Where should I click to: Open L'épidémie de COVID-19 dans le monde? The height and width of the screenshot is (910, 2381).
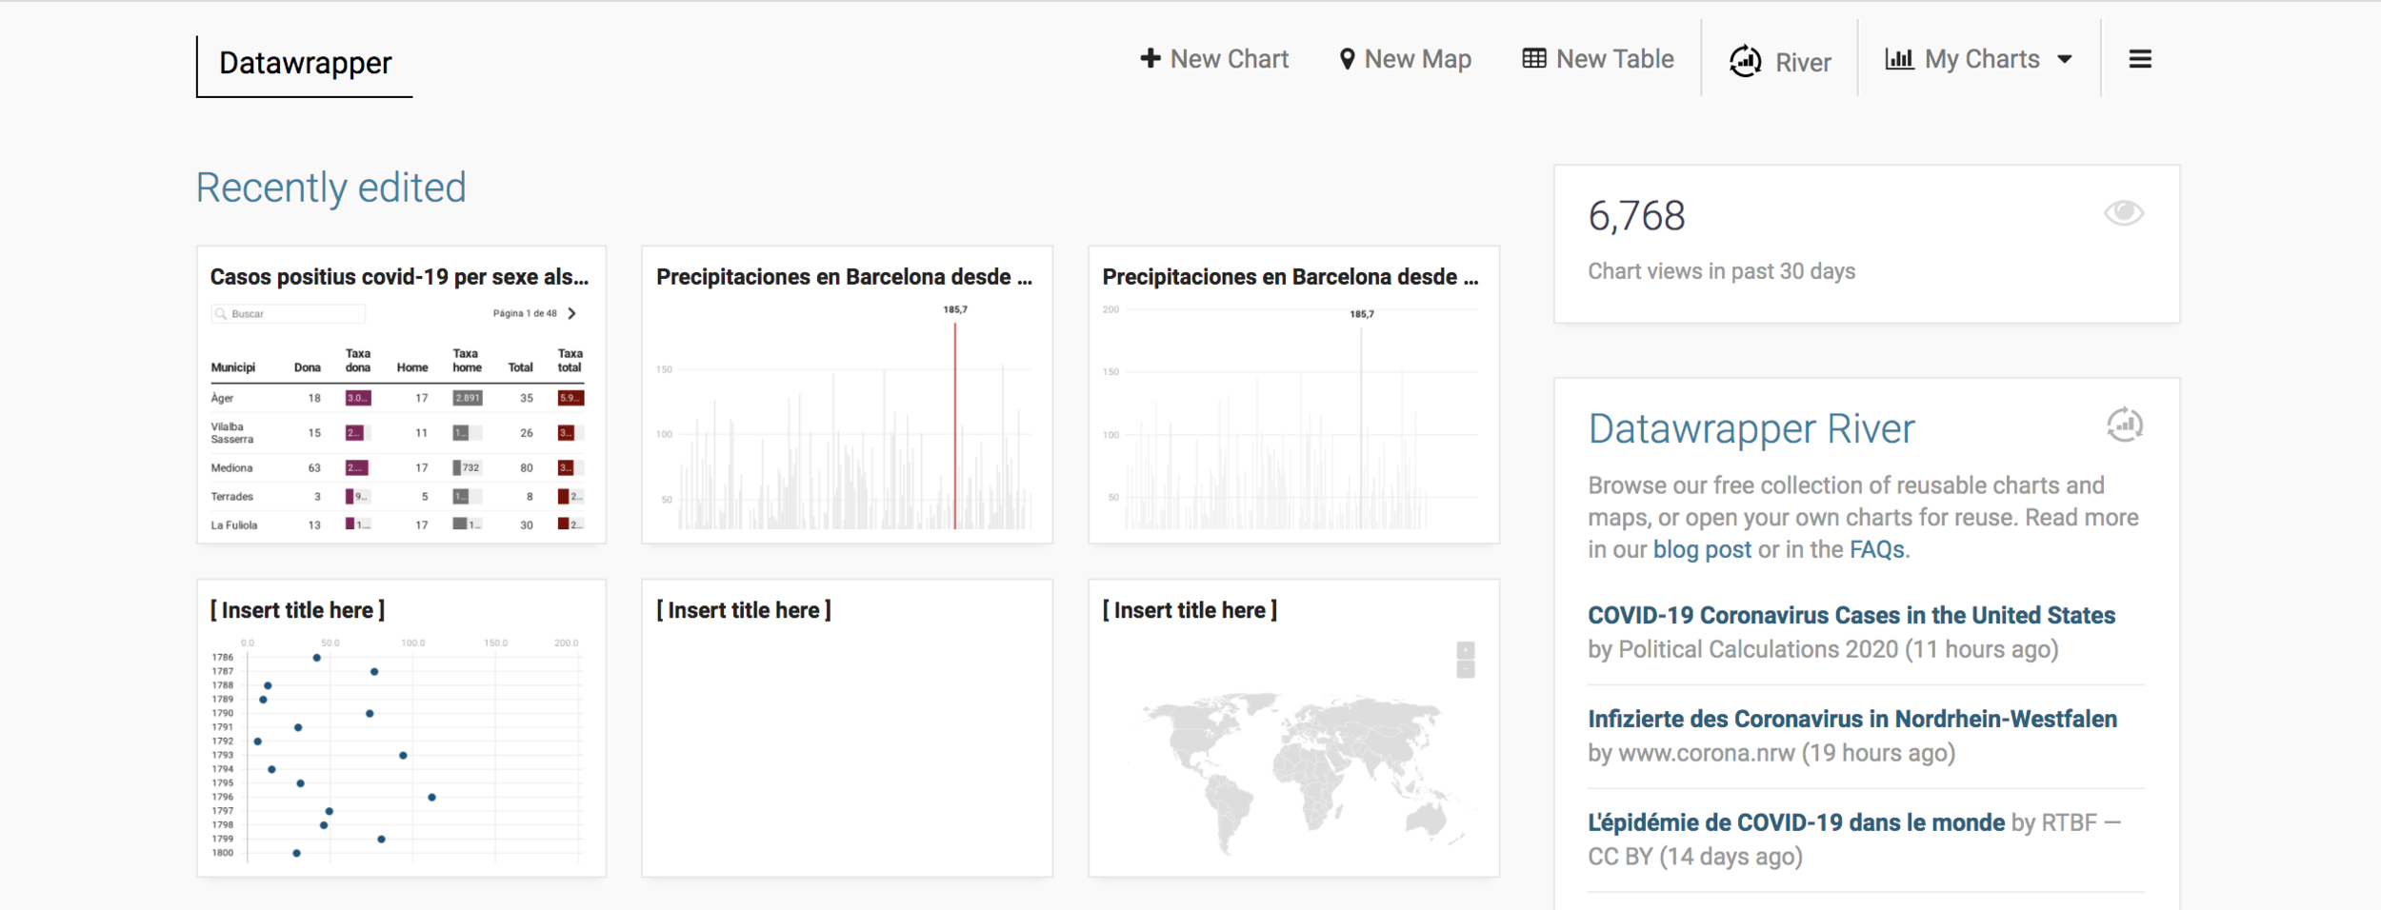tap(1795, 822)
